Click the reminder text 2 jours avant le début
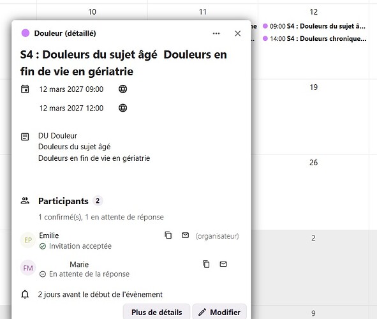The width and height of the screenshot is (377, 319). (100, 295)
